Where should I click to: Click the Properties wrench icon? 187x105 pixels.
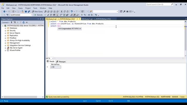coord(124,12)
